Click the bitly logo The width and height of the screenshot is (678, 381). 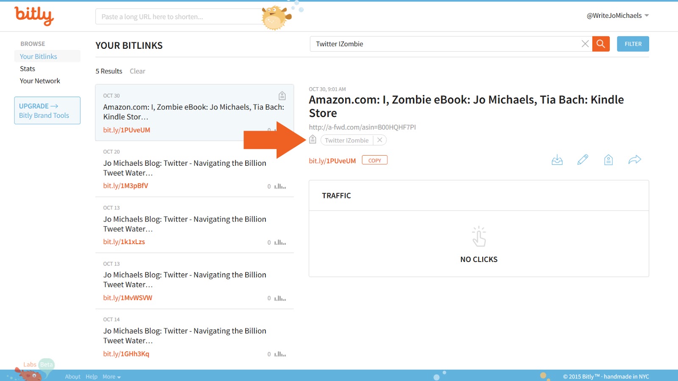point(34,16)
